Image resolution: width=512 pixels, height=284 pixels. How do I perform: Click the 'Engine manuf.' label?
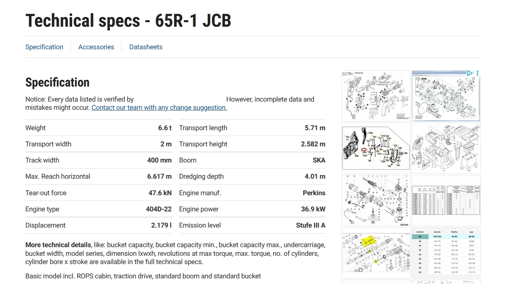200,193
